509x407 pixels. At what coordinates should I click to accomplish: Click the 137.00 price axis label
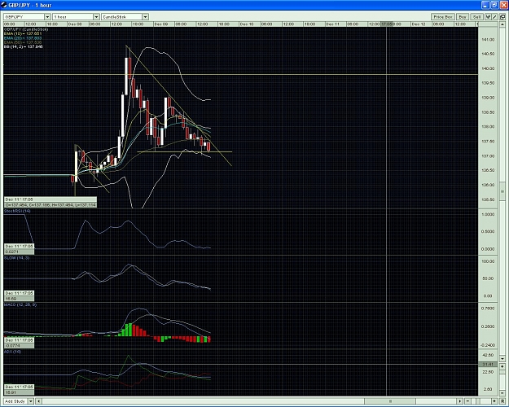(488, 156)
